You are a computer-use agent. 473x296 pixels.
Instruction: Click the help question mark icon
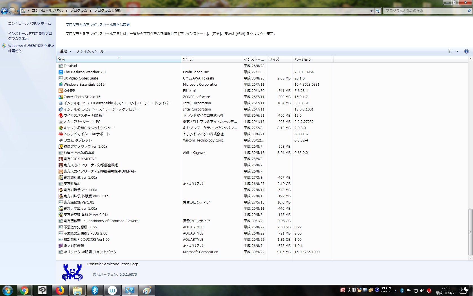466,51
